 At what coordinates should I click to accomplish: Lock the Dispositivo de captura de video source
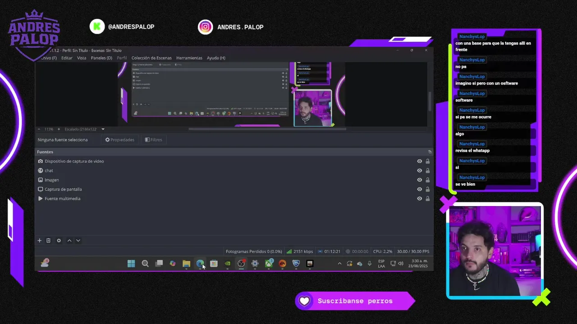pyautogui.click(x=428, y=161)
